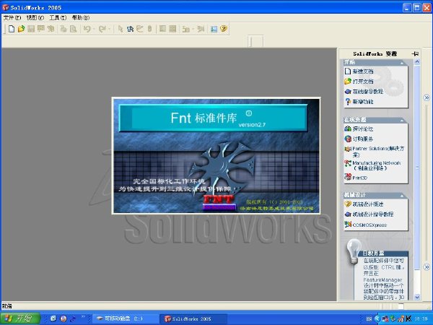Viewport: 433px width, 325px height.
Task: Click the lightbulb tip-of-the-day icon
Action: (354, 251)
